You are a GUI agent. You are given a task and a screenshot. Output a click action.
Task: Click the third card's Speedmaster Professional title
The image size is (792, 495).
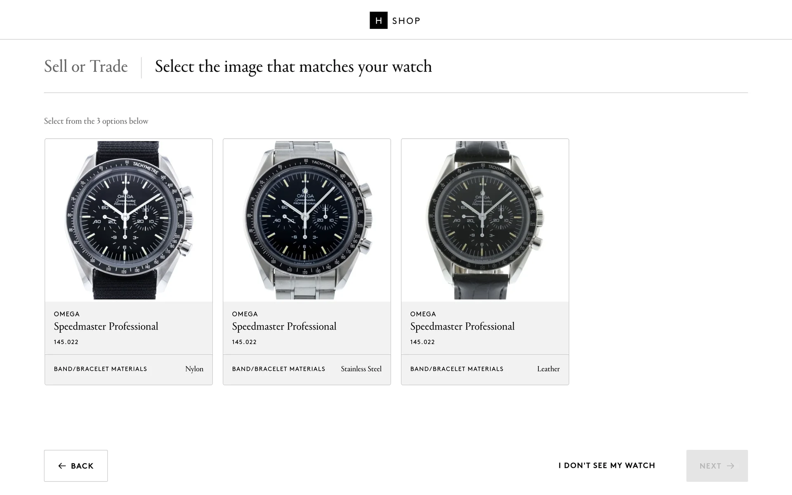coord(462,326)
